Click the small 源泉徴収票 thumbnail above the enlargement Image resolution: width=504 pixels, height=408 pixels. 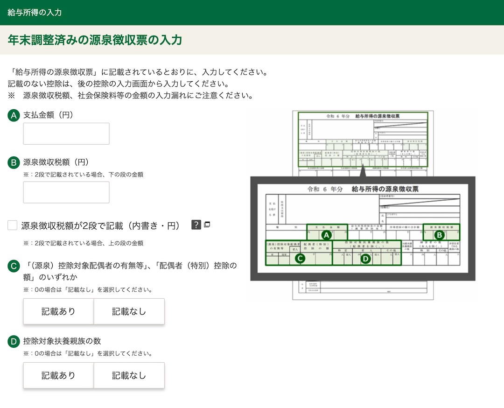[x=363, y=139]
